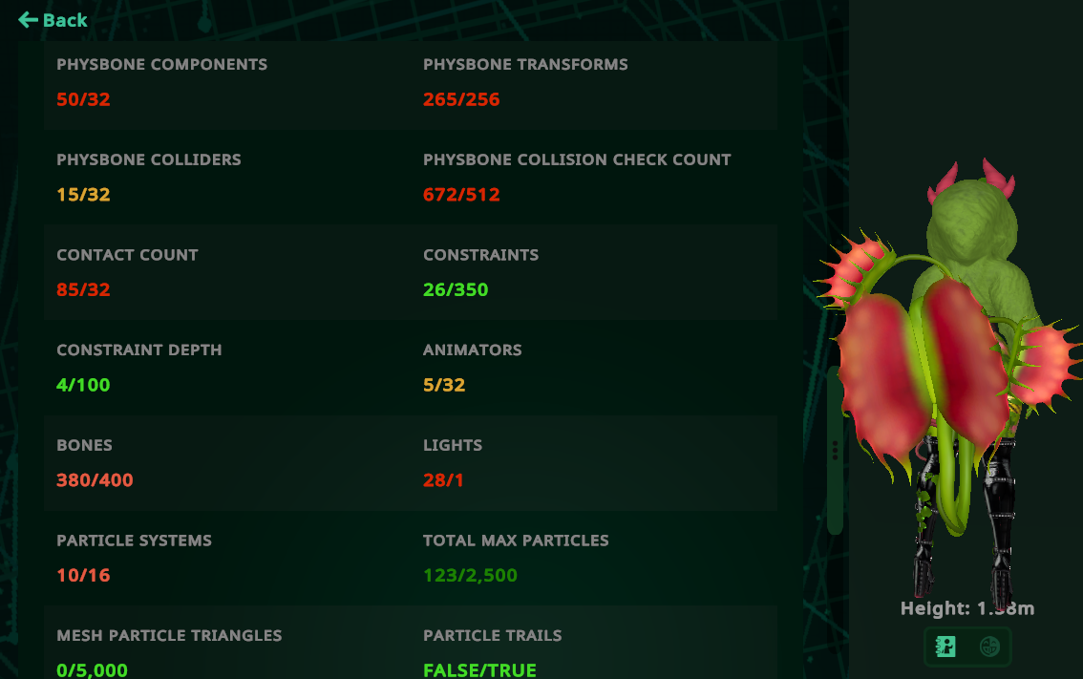
Task: Click the PHYSBONE COMPONENTS heading
Action: pyautogui.click(x=161, y=64)
